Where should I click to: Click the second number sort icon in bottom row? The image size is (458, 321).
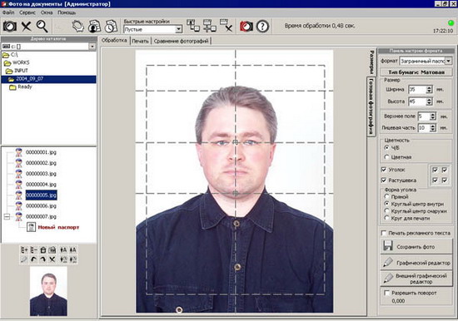pos(73,259)
